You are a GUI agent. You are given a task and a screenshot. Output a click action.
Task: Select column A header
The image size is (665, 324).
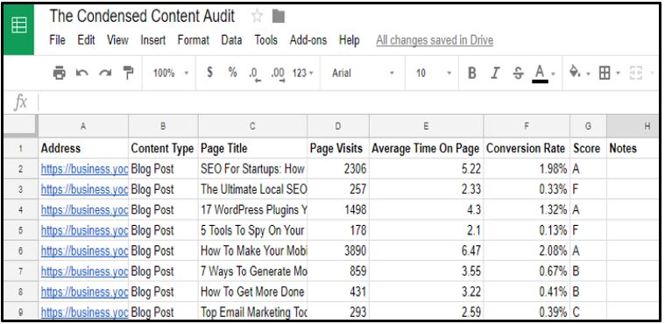(x=83, y=126)
